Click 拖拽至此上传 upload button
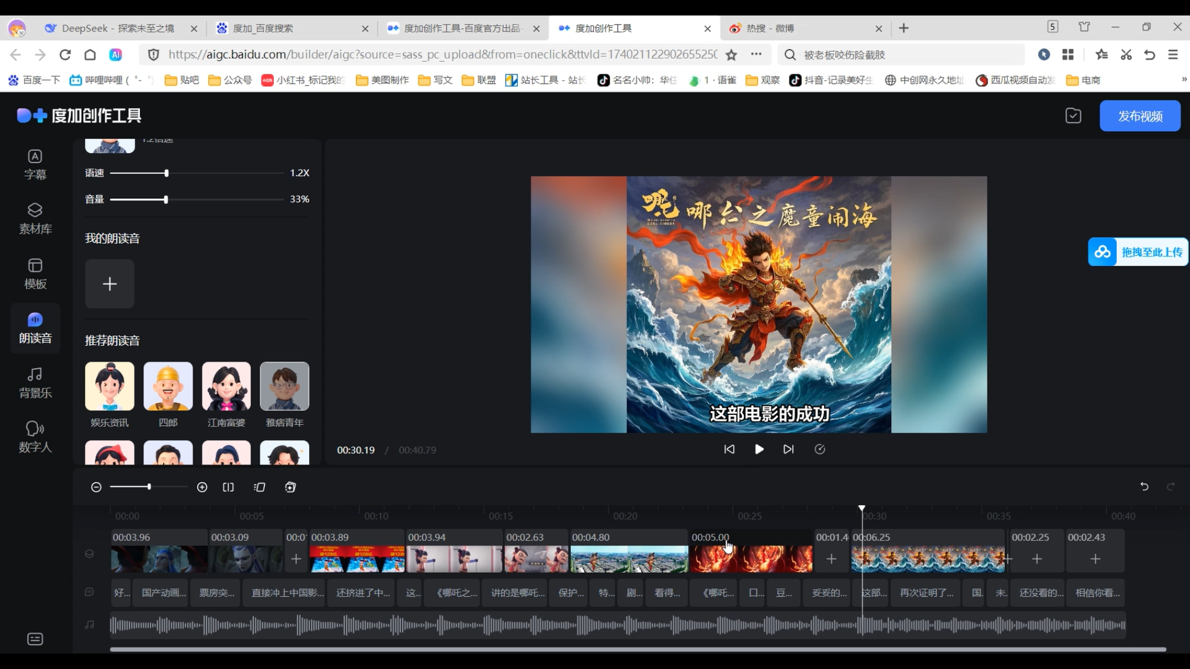Image resolution: width=1190 pixels, height=669 pixels. pyautogui.click(x=1138, y=252)
